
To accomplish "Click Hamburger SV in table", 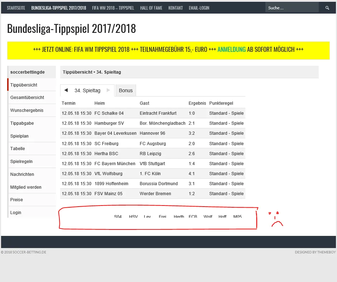I will click(x=109, y=123).
